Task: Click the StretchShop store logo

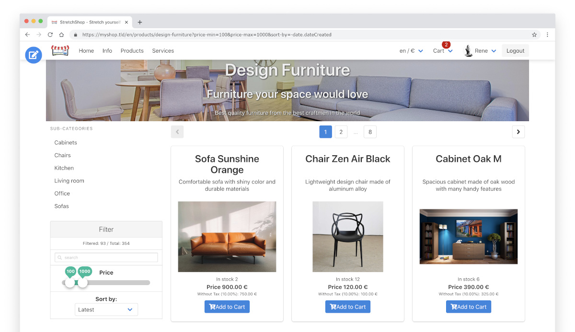Action: (x=60, y=51)
